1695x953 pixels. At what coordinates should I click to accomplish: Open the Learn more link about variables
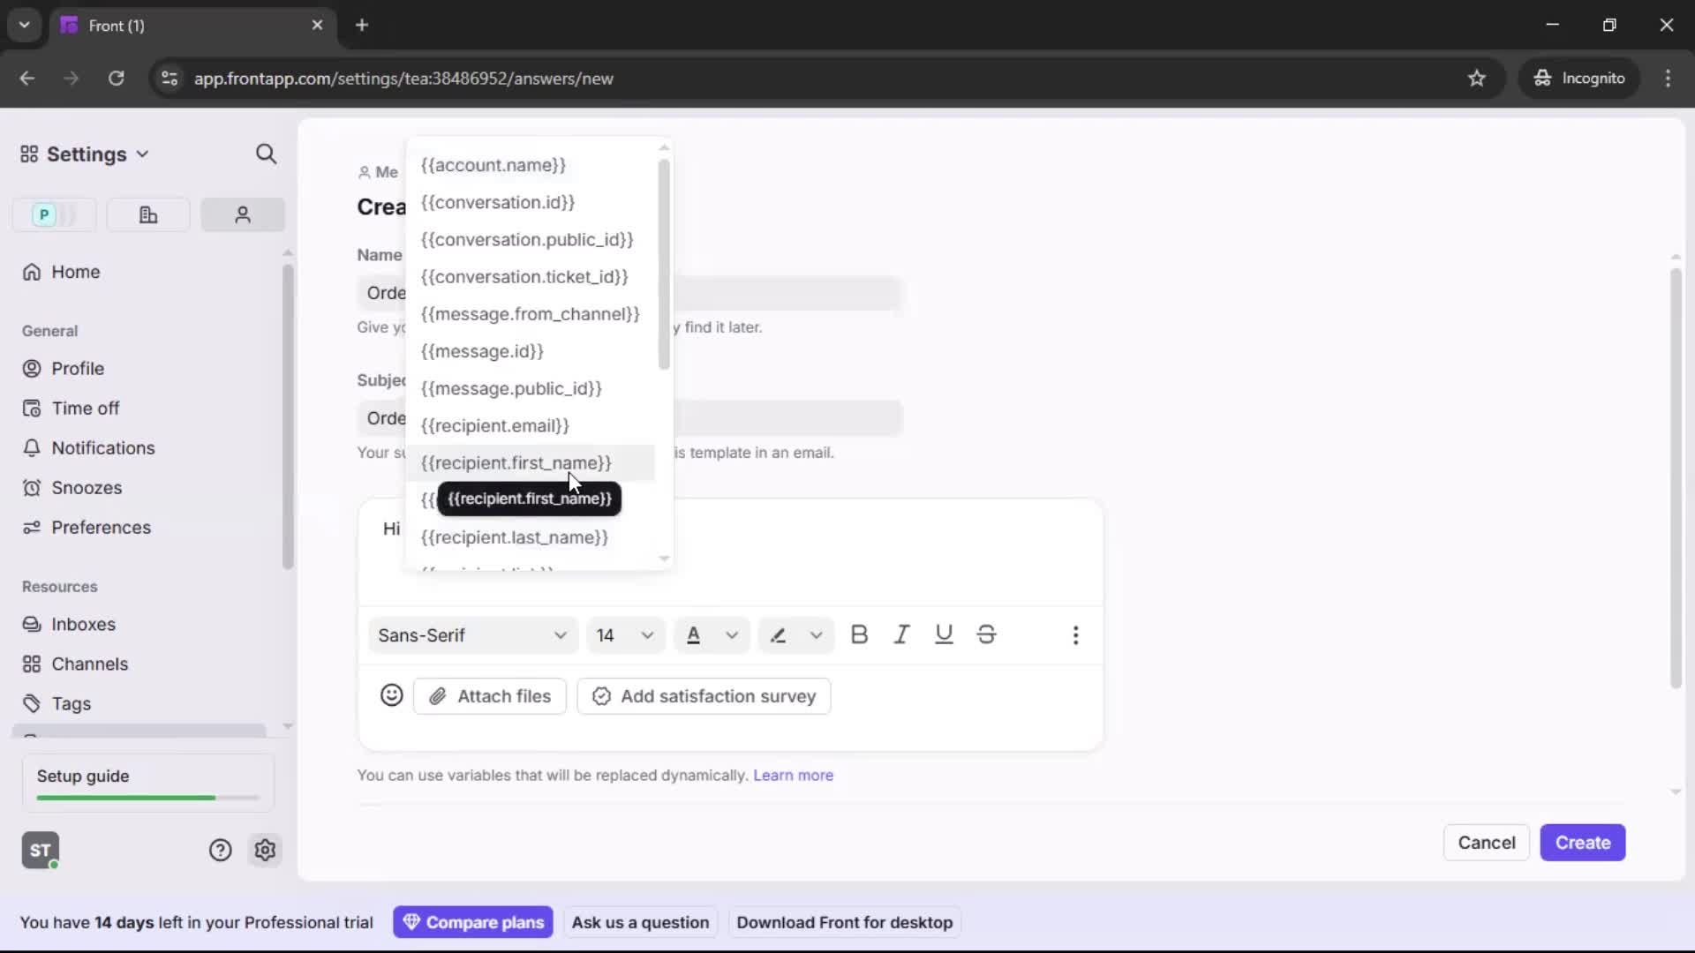pyautogui.click(x=793, y=775)
